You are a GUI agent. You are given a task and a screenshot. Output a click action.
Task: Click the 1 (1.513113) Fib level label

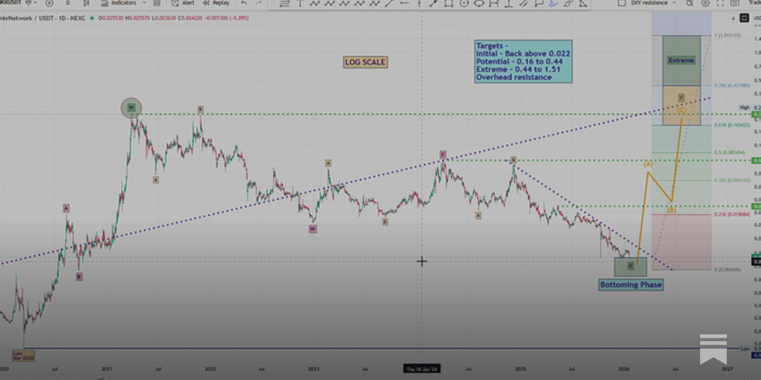coord(728,35)
